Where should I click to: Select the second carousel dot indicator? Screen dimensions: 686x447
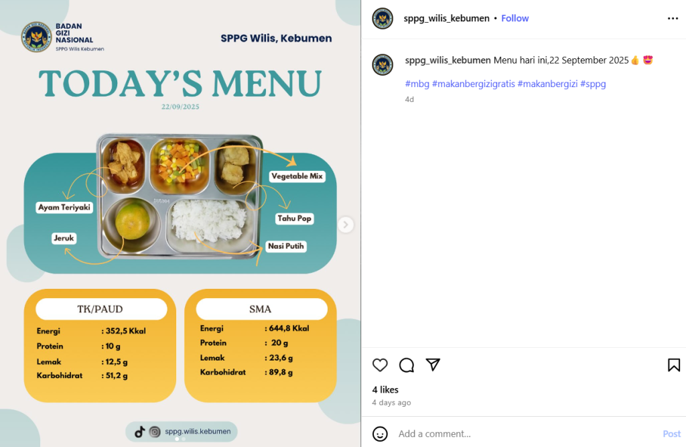point(184,439)
